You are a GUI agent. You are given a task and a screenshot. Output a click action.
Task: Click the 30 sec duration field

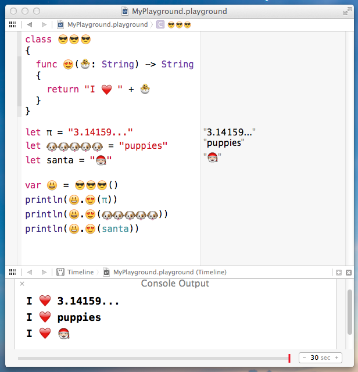click(321, 357)
